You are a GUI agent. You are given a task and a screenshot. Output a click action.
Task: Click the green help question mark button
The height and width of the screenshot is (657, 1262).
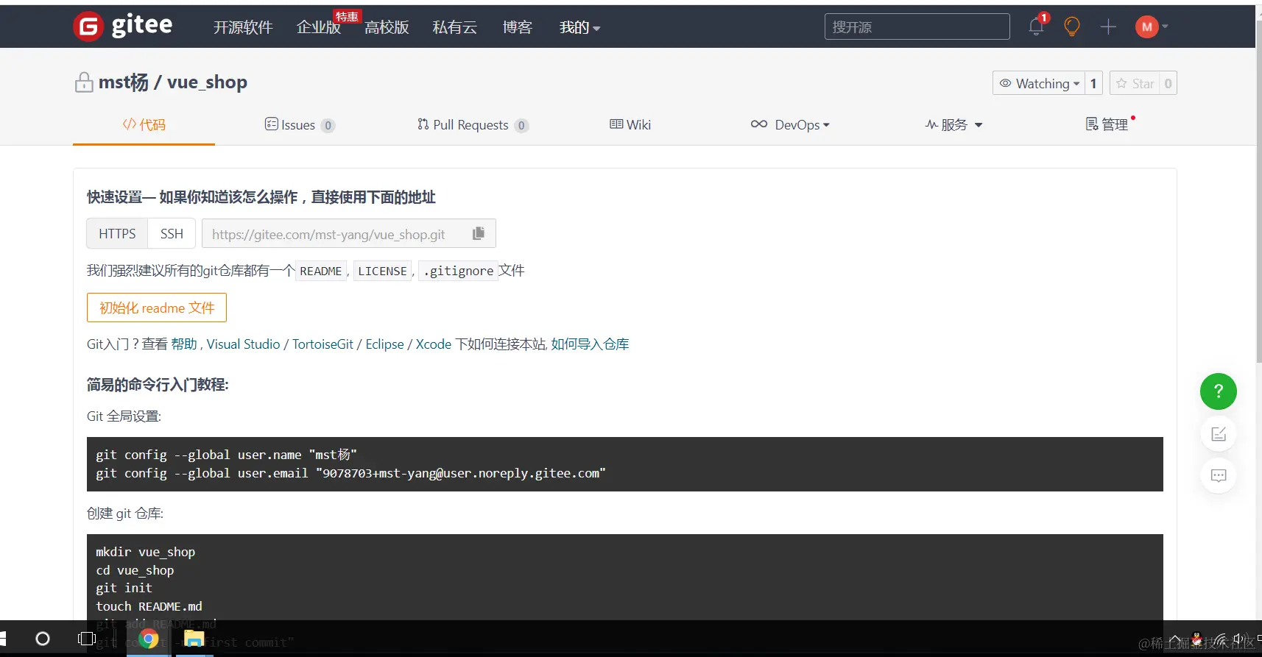[x=1219, y=391]
